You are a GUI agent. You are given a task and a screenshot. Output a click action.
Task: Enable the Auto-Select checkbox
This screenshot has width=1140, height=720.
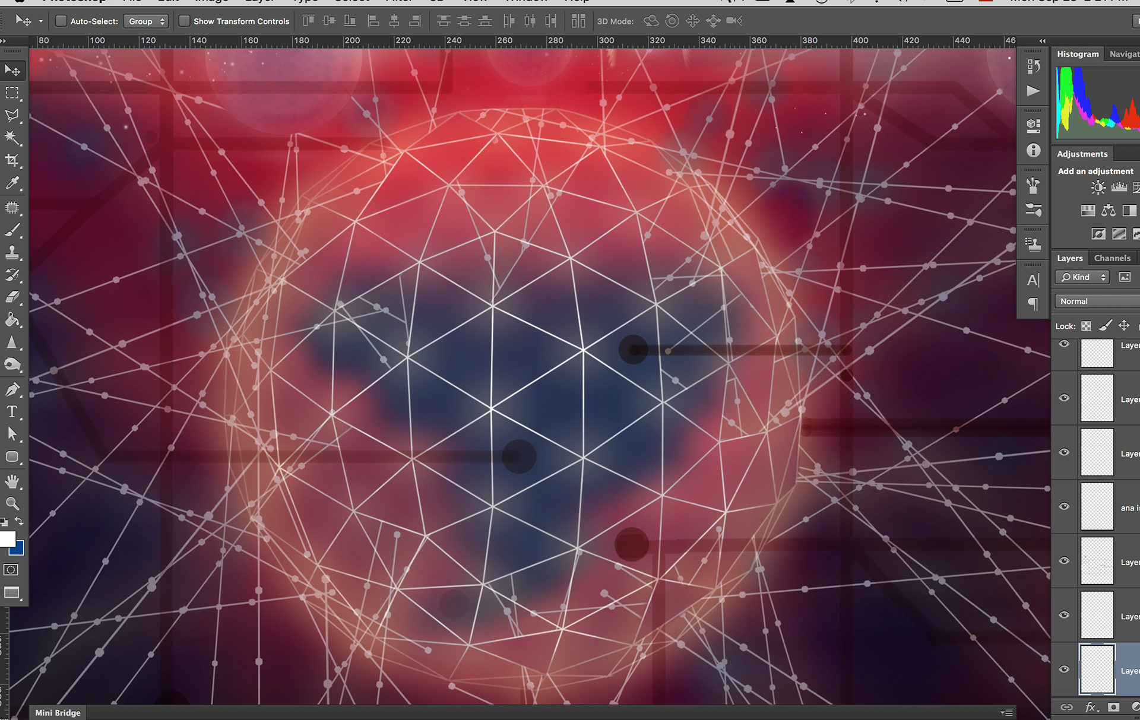pyautogui.click(x=61, y=21)
